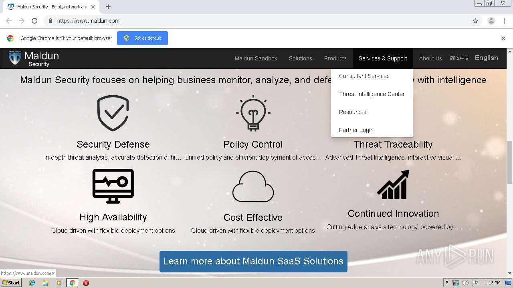513x288 pixels.
Task: Show hidden tray icons arrow
Action: click(x=447, y=283)
